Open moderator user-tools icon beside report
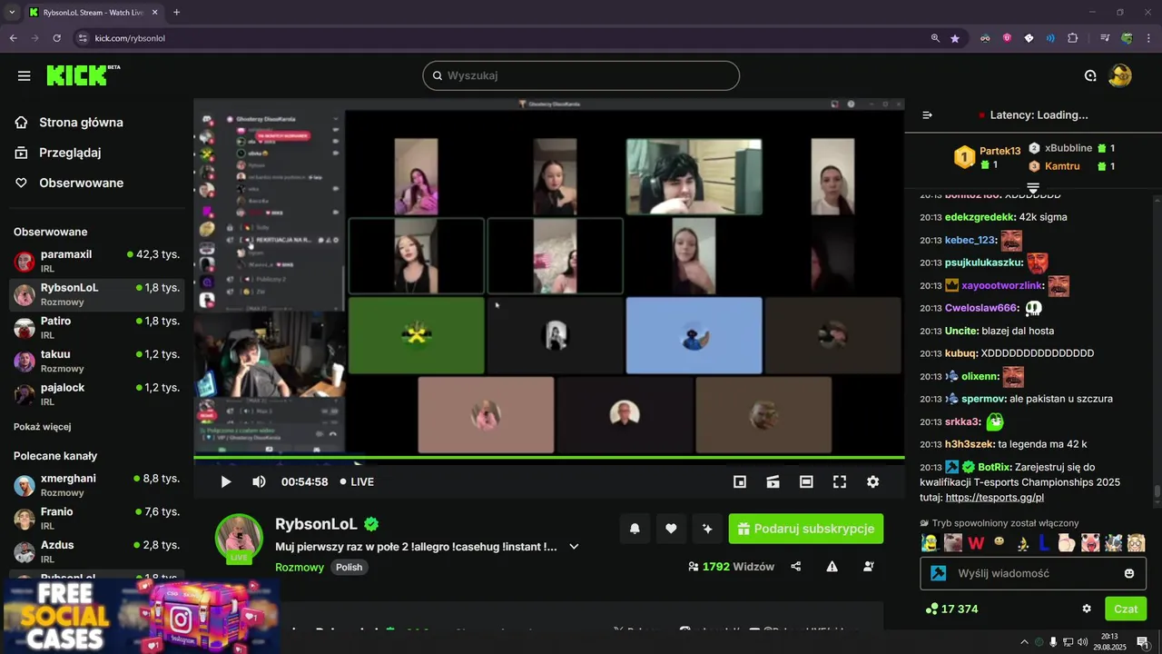 869,566
